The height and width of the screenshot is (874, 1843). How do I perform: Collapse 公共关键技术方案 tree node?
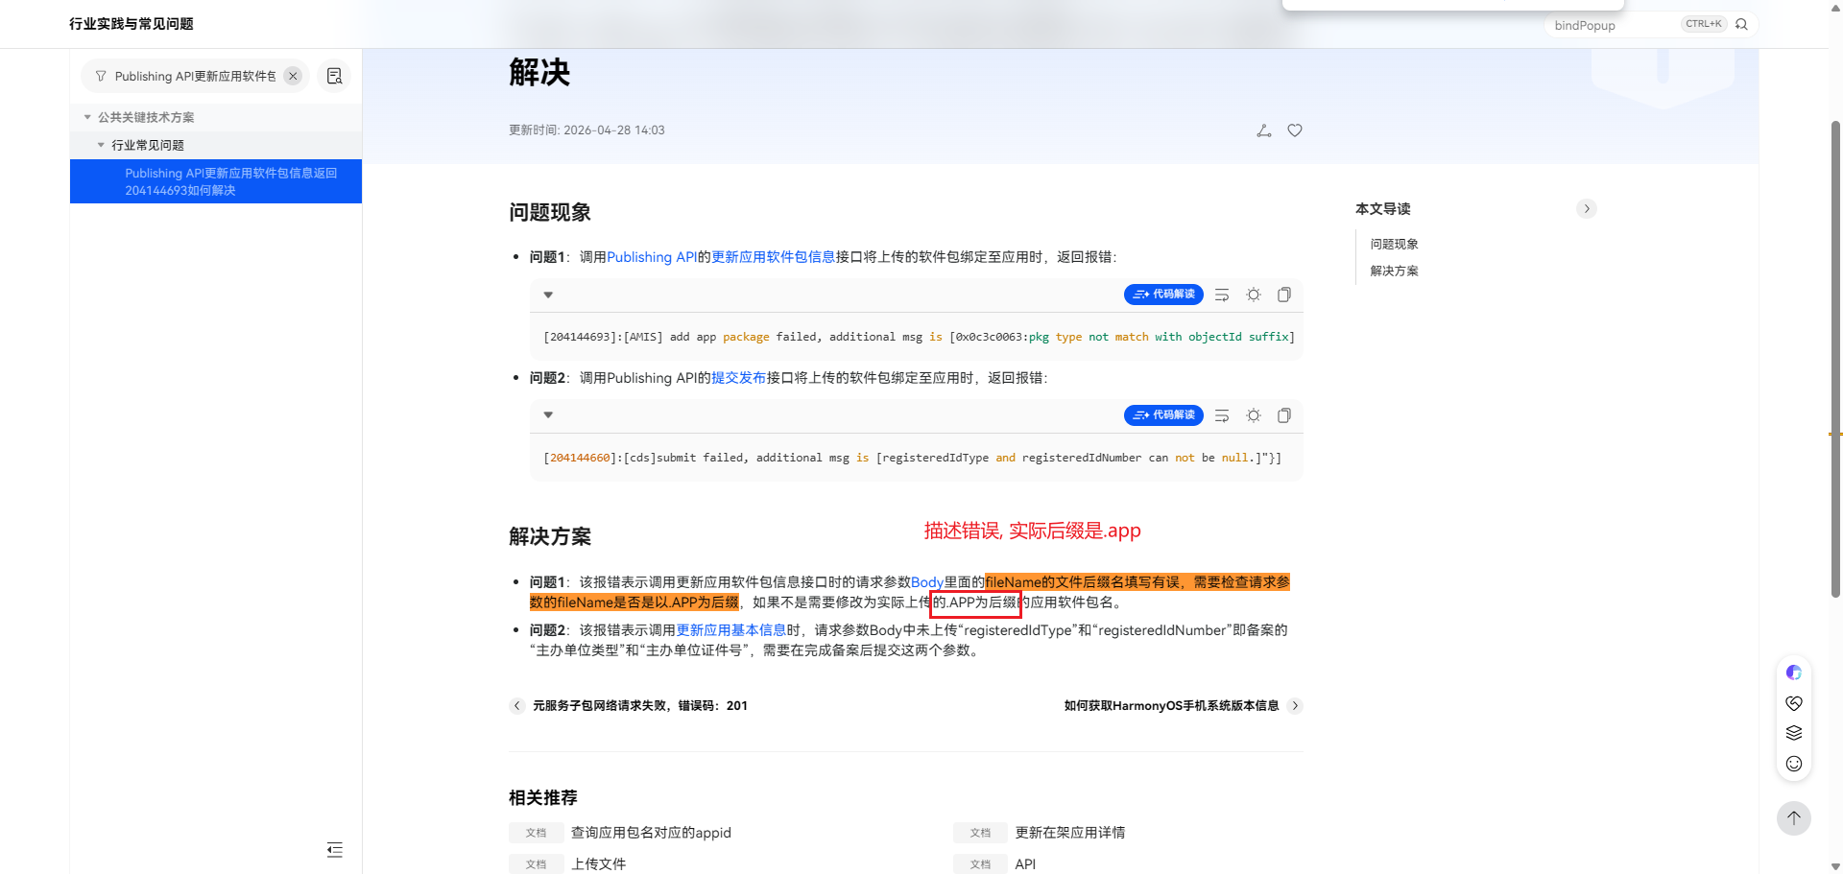[x=87, y=117]
